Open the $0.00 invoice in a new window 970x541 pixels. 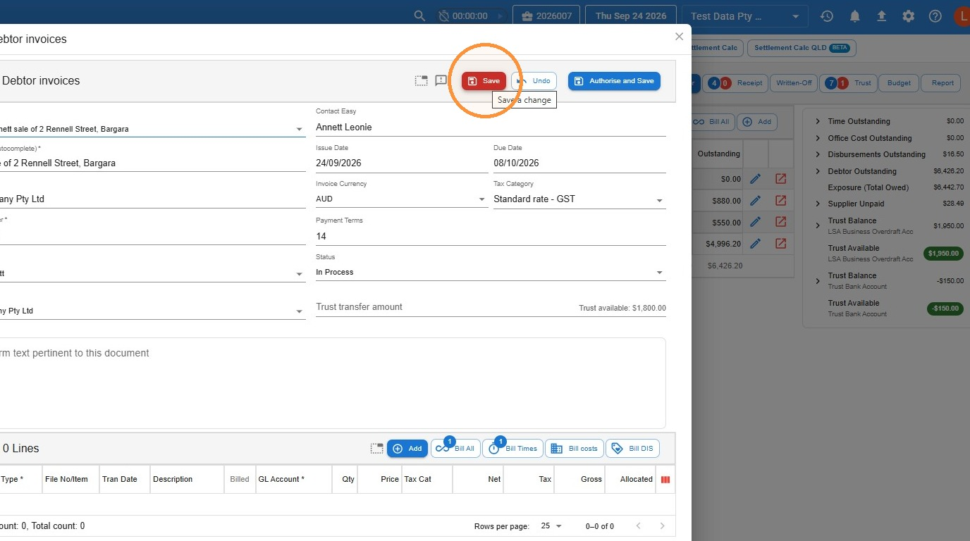pyautogui.click(x=780, y=179)
